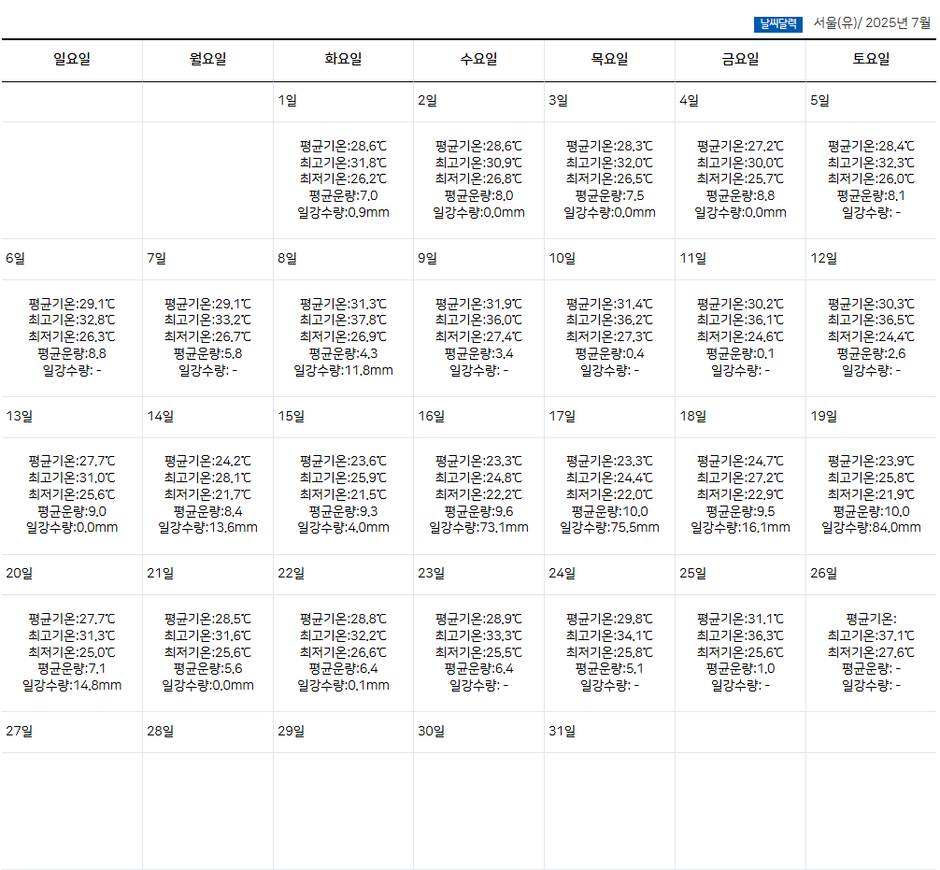
Task: Click 최고기온 37.8℃ on the 8th
Action: [x=343, y=320]
